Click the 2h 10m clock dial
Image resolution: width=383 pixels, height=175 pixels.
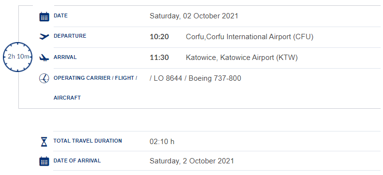point(17,57)
